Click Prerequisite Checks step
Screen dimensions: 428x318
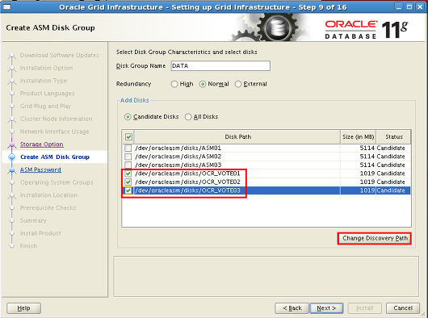pos(48,207)
